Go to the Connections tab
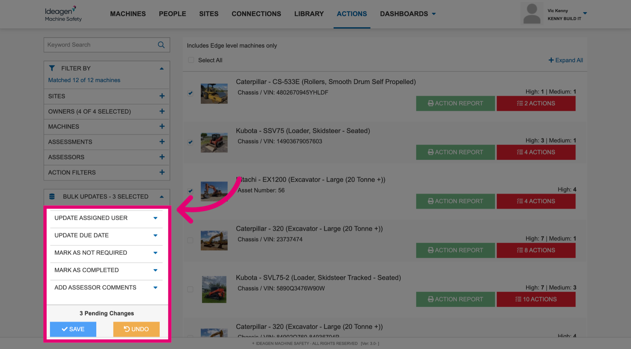 [x=256, y=14]
